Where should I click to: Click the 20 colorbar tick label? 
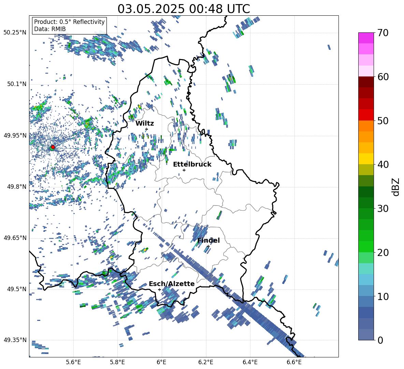point(383,253)
